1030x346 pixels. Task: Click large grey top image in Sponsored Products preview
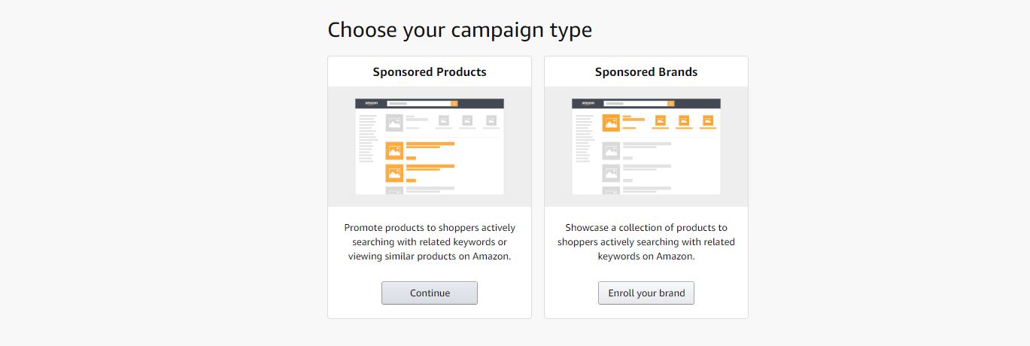click(x=394, y=123)
